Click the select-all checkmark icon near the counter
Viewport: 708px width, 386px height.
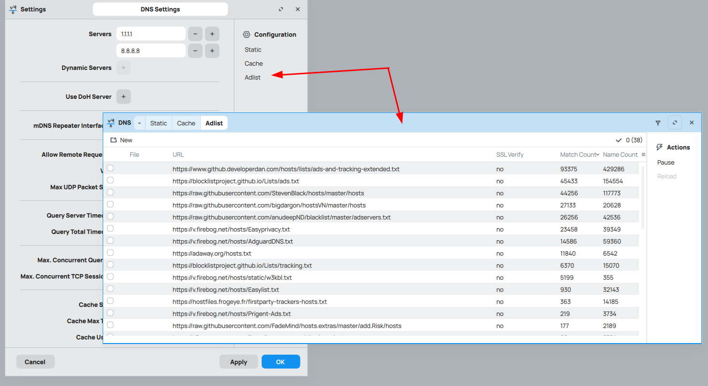pyautogui.click(x=619, y=140)
